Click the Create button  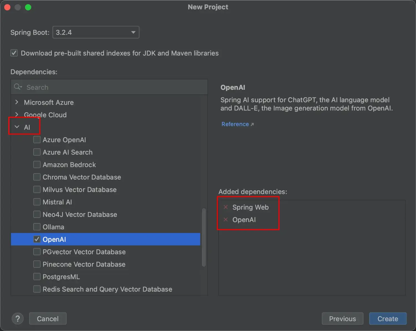[387, 319]
